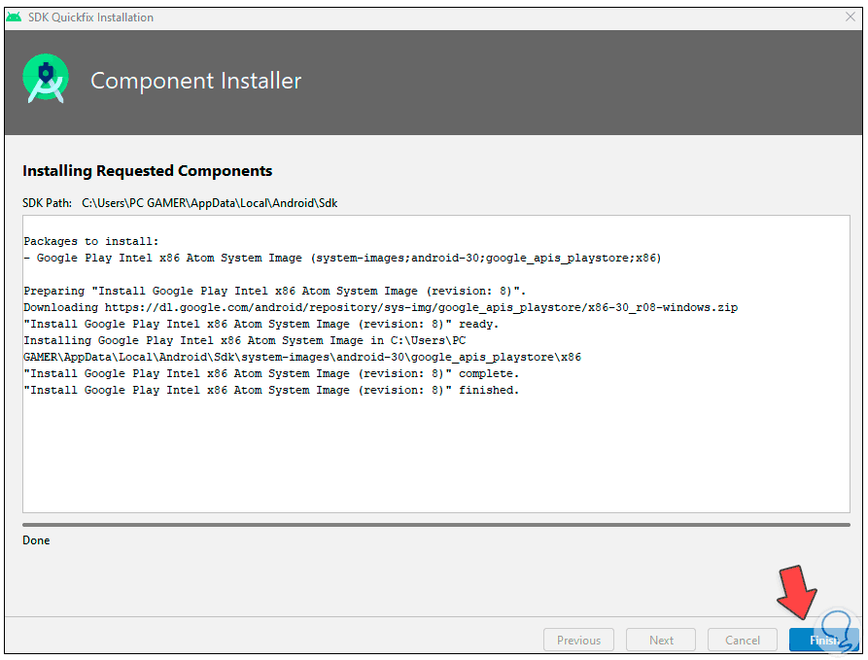
Task: Click the Installing Requested Components heading
Action: pyautogui.click(x=147, y=171)
